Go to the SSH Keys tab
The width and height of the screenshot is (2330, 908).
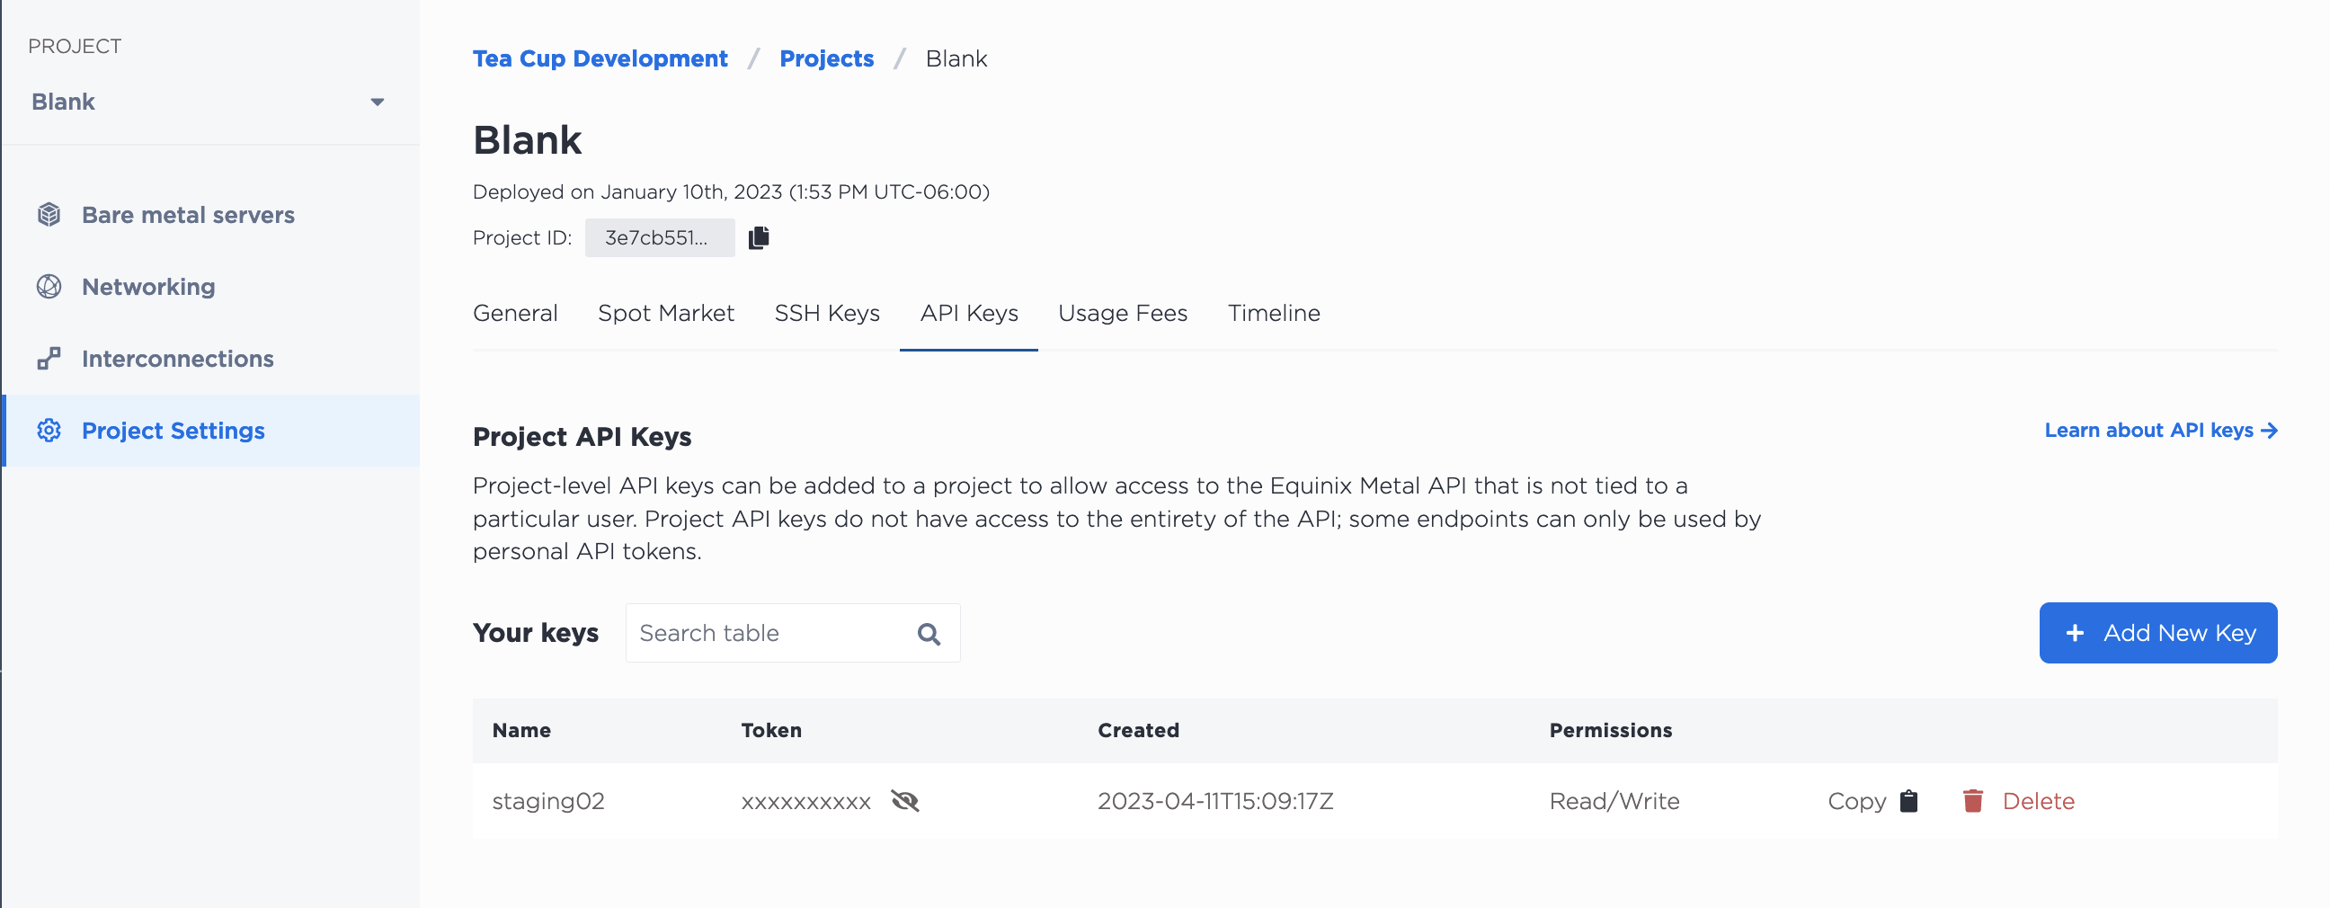click(827, 313)
